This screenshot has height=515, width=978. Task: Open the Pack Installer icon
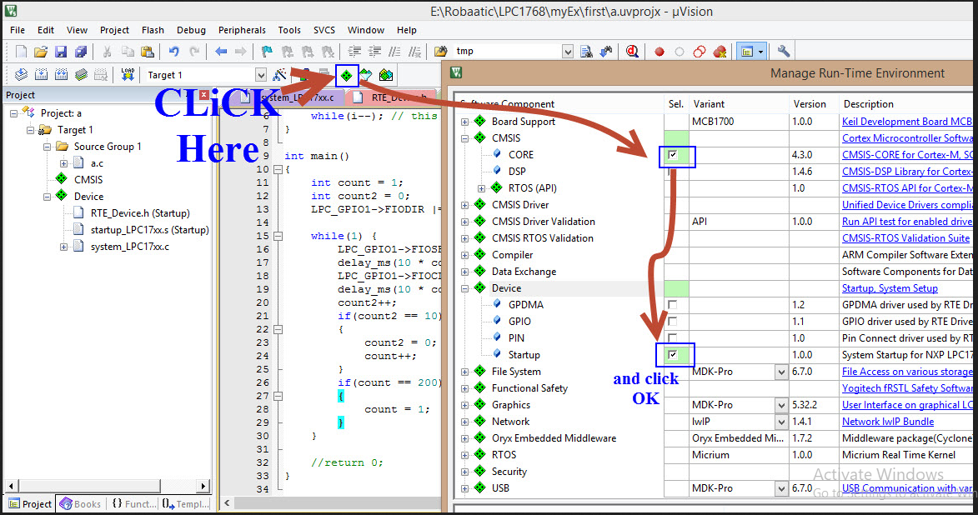(x=386, y=76)
